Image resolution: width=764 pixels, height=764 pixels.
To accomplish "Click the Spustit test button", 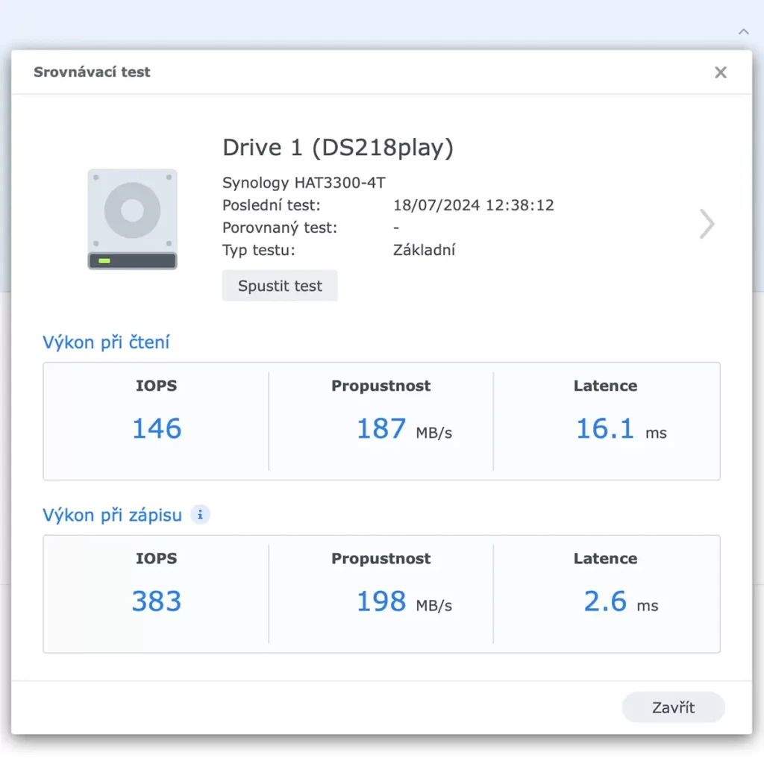I will tap(280, 286).
